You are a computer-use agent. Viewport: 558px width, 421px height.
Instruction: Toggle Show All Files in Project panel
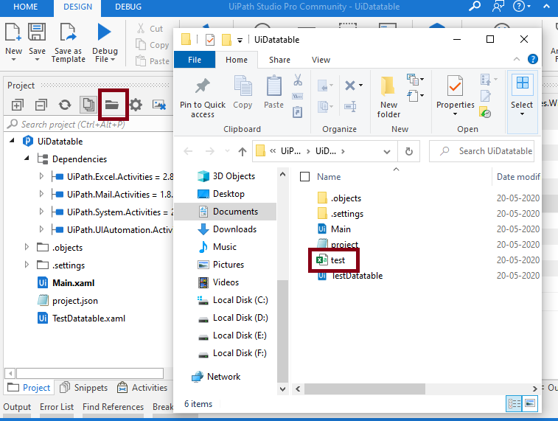pos(88,105)
